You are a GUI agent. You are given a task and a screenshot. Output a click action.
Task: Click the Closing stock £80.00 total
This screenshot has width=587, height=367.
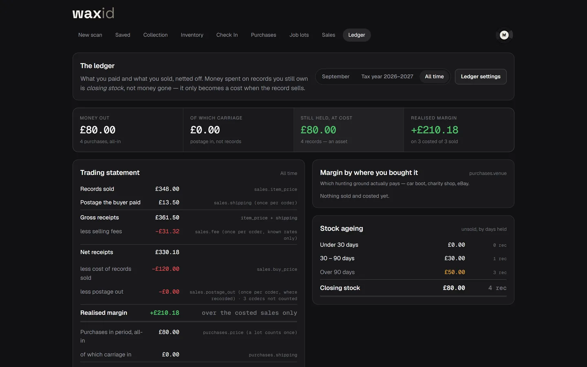[454, 288]
